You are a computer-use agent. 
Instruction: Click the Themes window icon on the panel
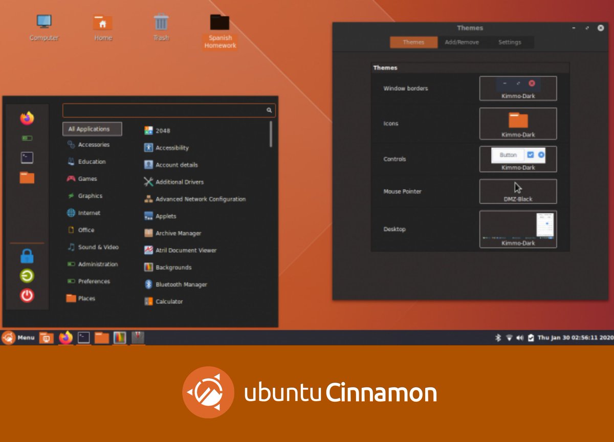(138, 338)
